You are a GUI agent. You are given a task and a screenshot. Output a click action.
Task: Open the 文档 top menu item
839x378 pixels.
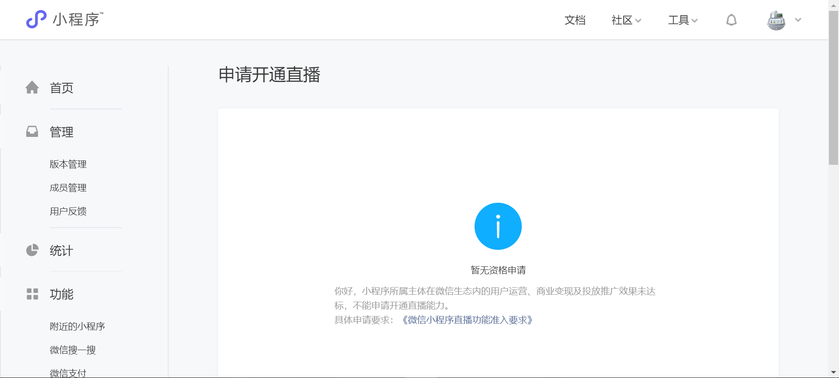tap(575, 20)
